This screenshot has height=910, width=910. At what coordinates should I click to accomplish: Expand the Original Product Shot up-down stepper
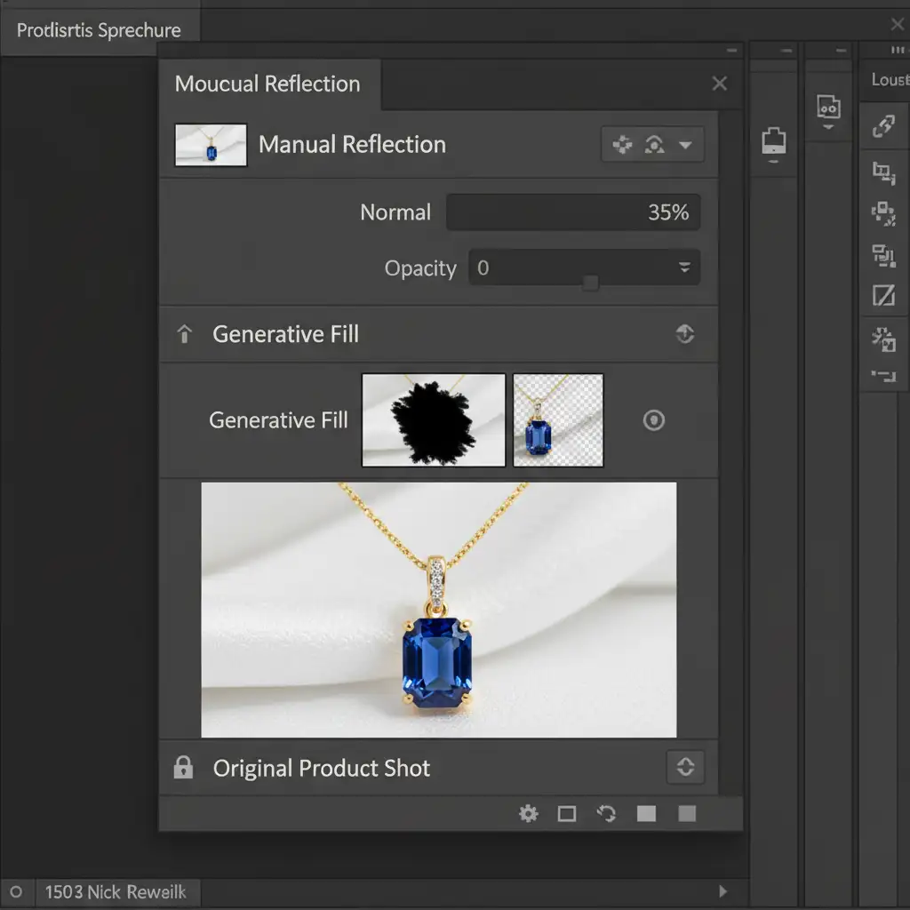(684, 768)
